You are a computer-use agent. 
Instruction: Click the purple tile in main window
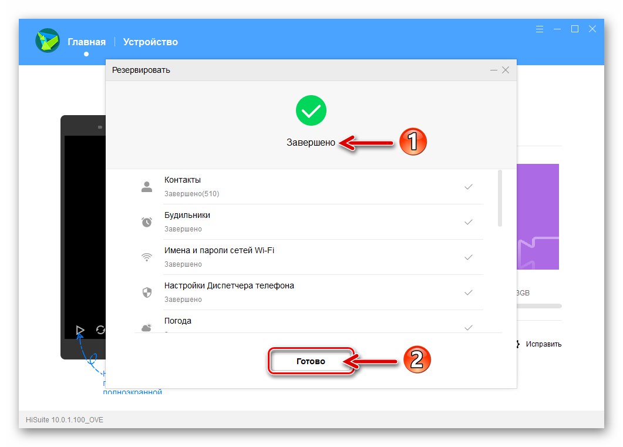(538, 217)
